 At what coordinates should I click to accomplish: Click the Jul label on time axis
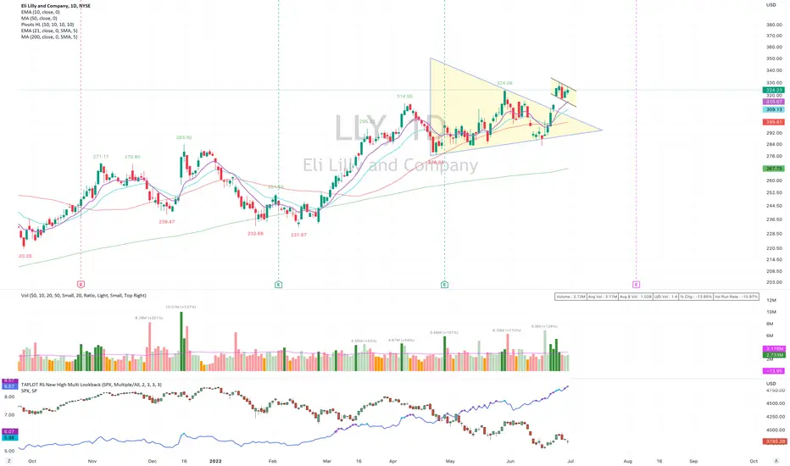[x=570, y=461]
